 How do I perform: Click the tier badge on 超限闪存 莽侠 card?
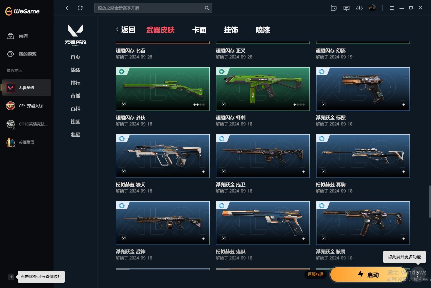pyautogui.click(x=122, y=71)
